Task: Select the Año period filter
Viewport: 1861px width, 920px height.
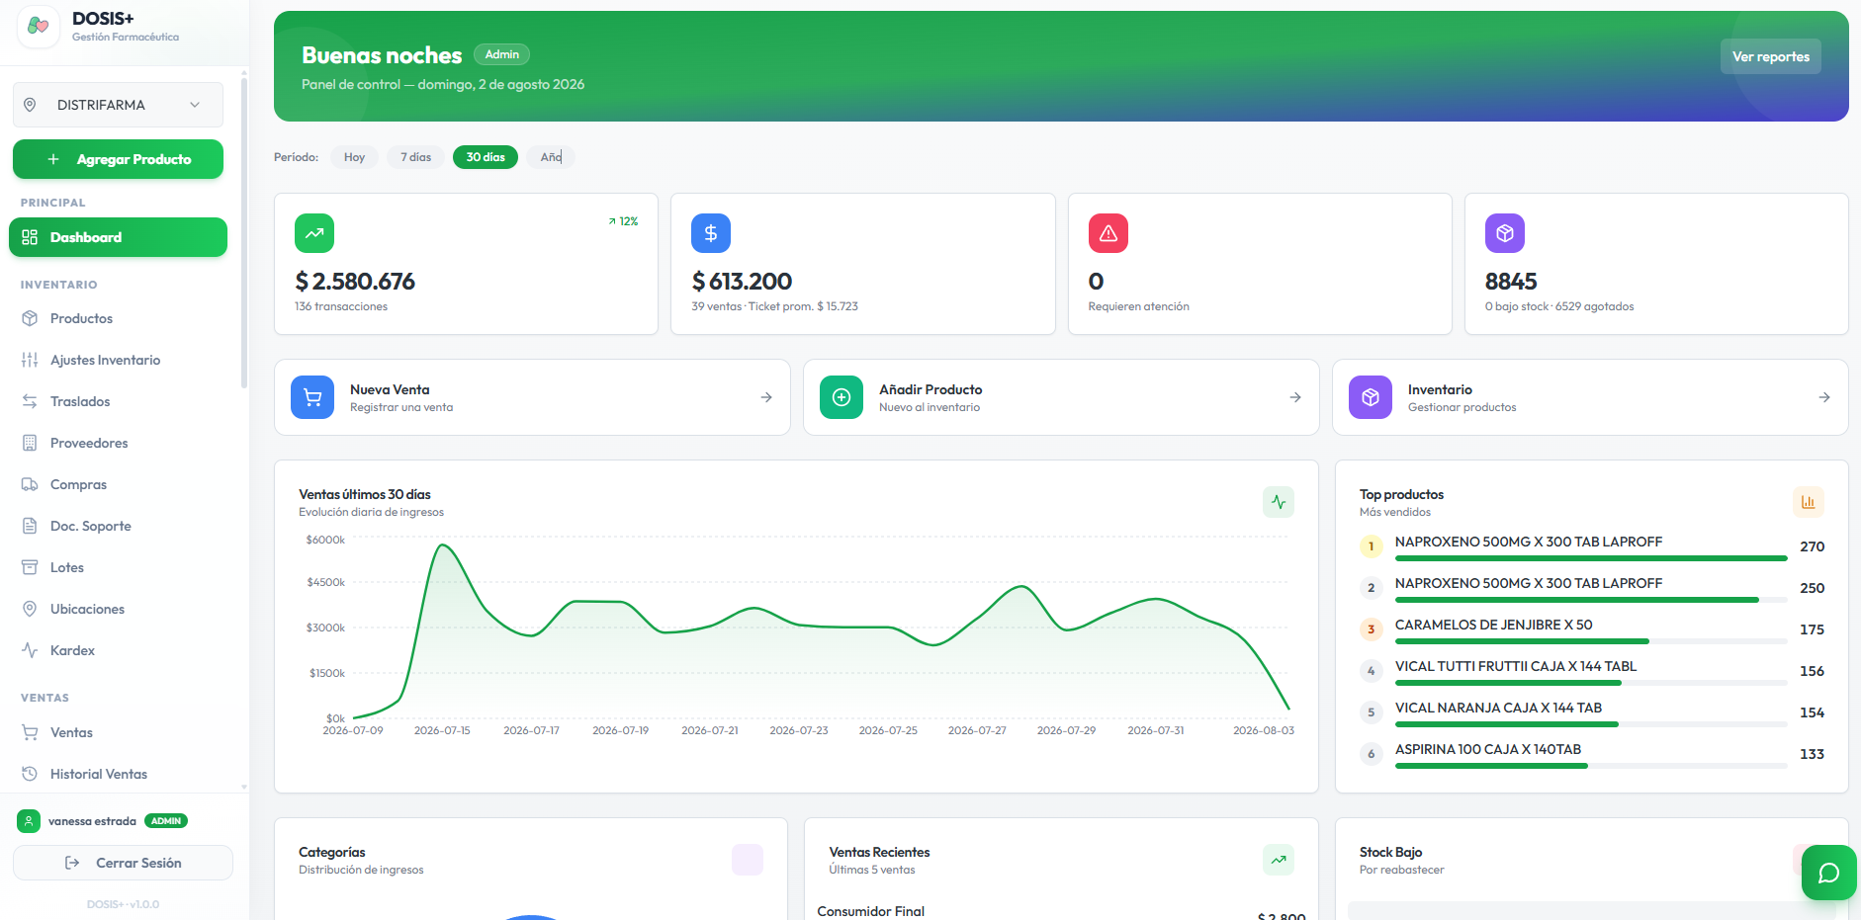Action: click(x=551, y=157)
